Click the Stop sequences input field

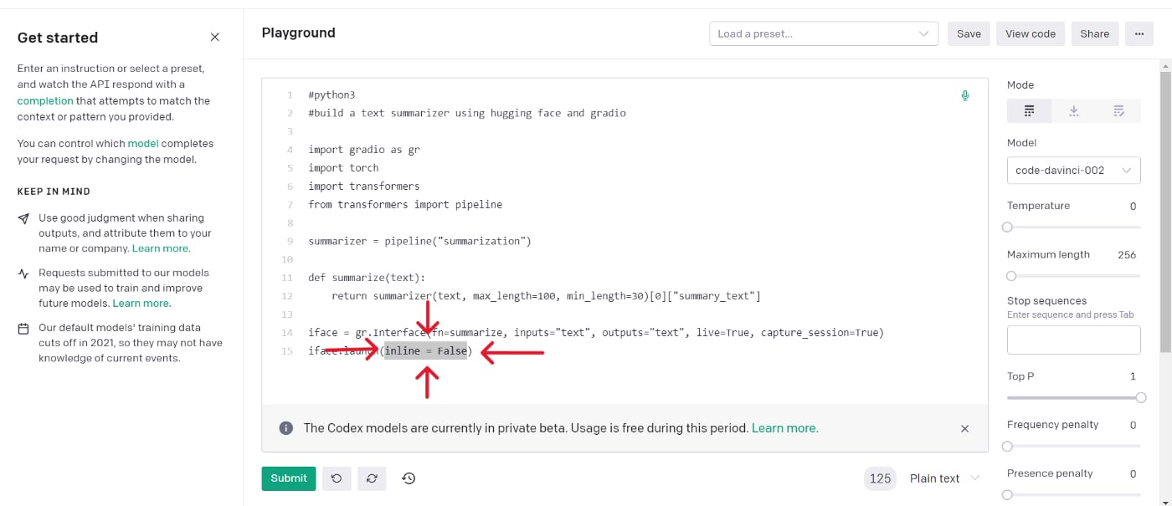[1073, 340]
